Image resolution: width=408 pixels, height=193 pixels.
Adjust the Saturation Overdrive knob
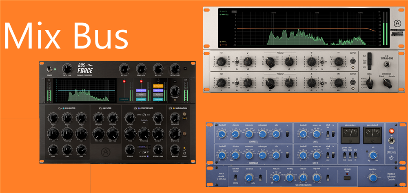point(175,134)
